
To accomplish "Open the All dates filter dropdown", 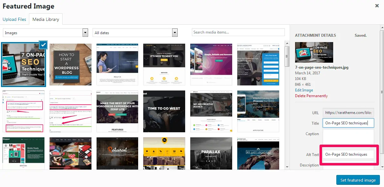I will point(135,33).
